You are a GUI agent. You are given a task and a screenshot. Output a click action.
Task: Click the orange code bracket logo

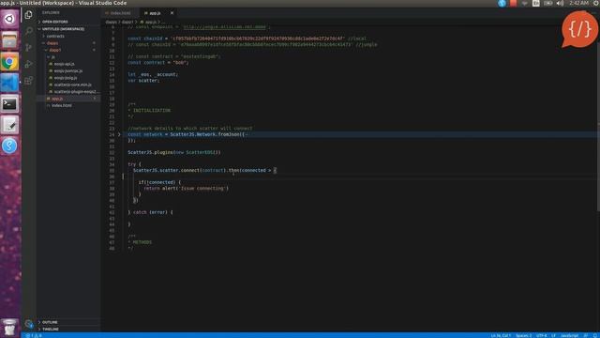(579, 29)
